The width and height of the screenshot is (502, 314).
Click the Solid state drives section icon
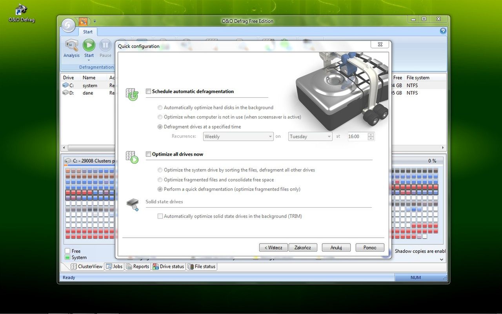coord(133,205)
